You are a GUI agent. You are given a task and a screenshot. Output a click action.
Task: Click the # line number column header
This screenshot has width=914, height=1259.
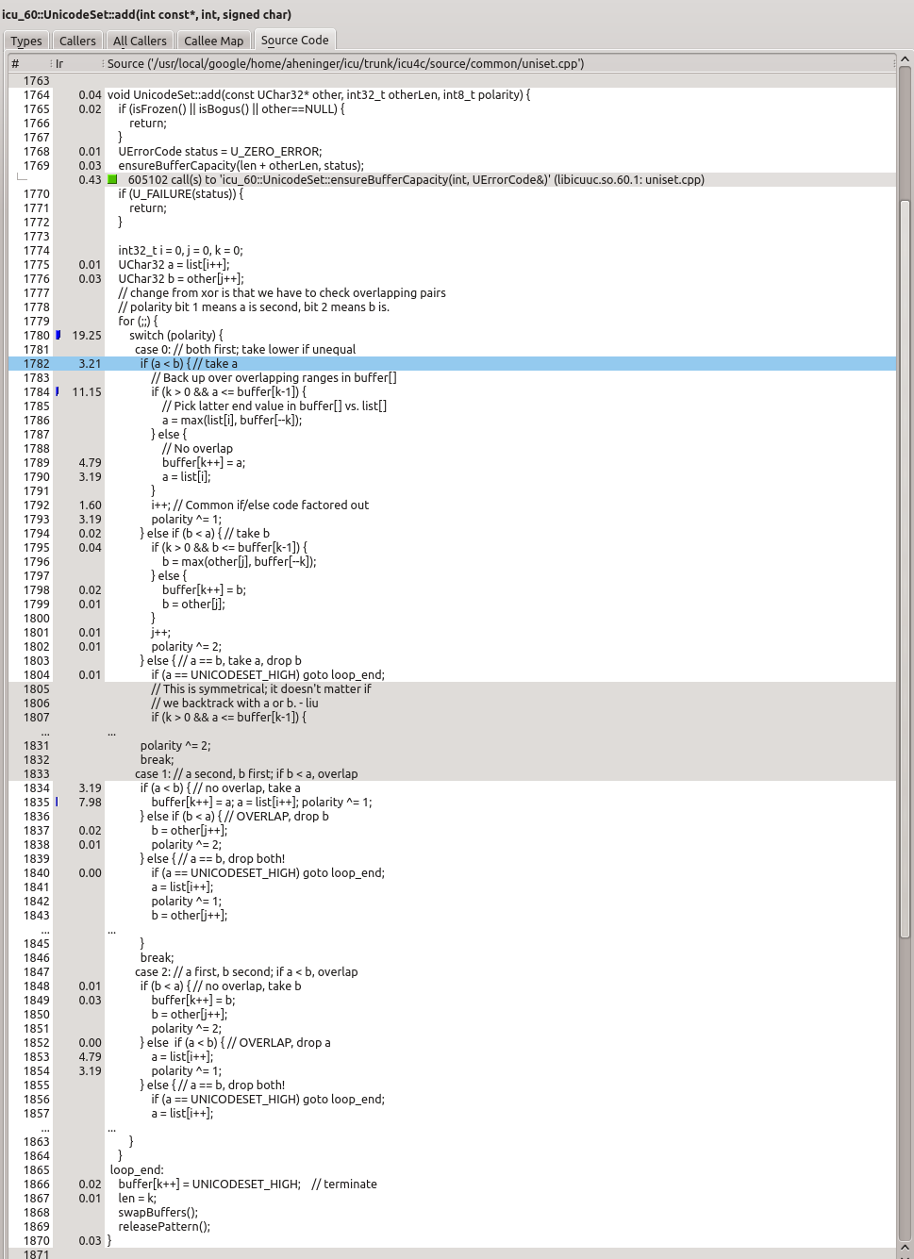(x=28, y=63)
